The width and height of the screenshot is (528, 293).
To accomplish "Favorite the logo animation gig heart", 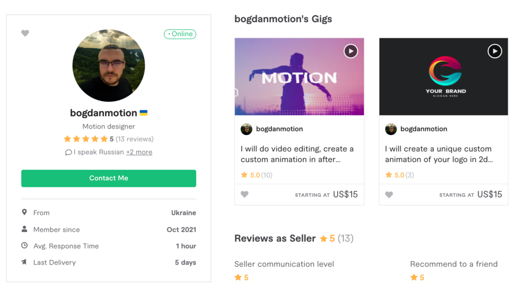I will click(x=389, y=195).
